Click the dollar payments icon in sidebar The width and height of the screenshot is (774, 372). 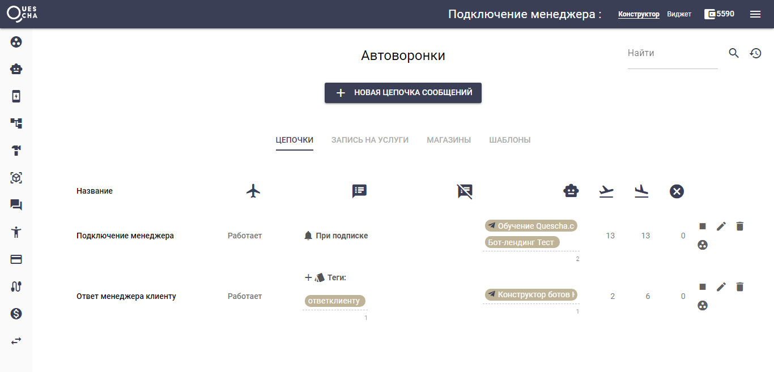click(15, 313)
